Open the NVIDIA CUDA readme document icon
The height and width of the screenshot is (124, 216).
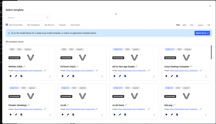21,76
